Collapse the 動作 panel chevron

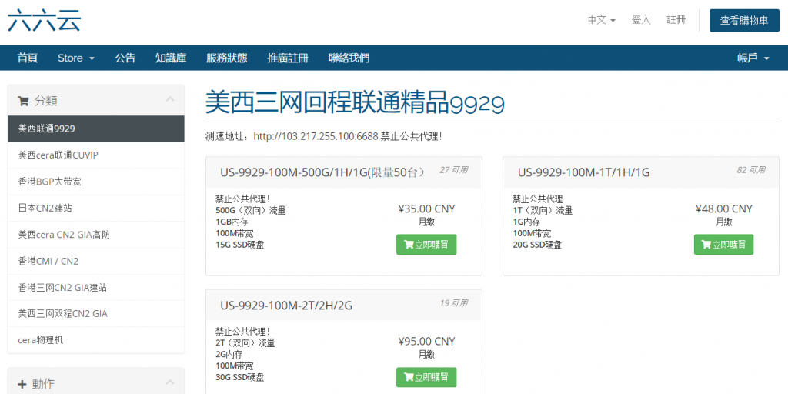click(170, 383)
